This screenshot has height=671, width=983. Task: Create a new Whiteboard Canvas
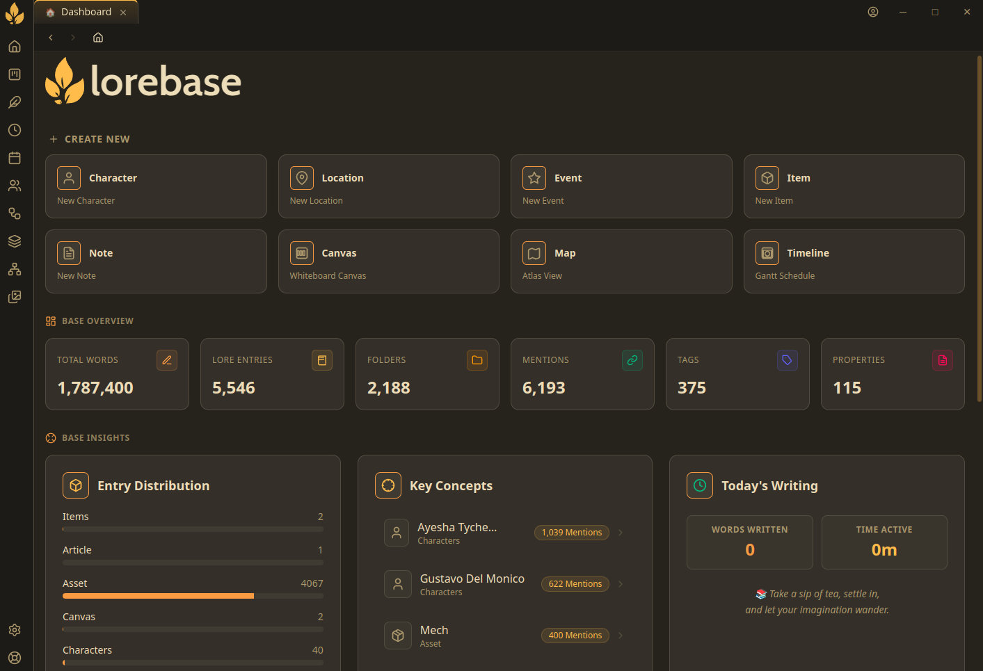click(x=389, y=261)
